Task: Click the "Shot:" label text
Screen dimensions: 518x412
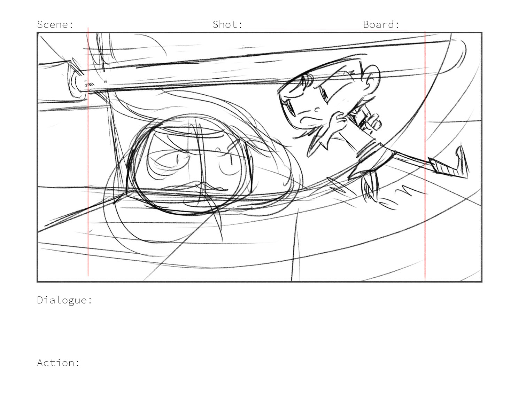Action: 227,24
